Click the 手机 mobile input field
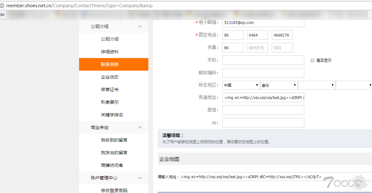The height and width of the screenshot is (193, 372). (263, 60)
